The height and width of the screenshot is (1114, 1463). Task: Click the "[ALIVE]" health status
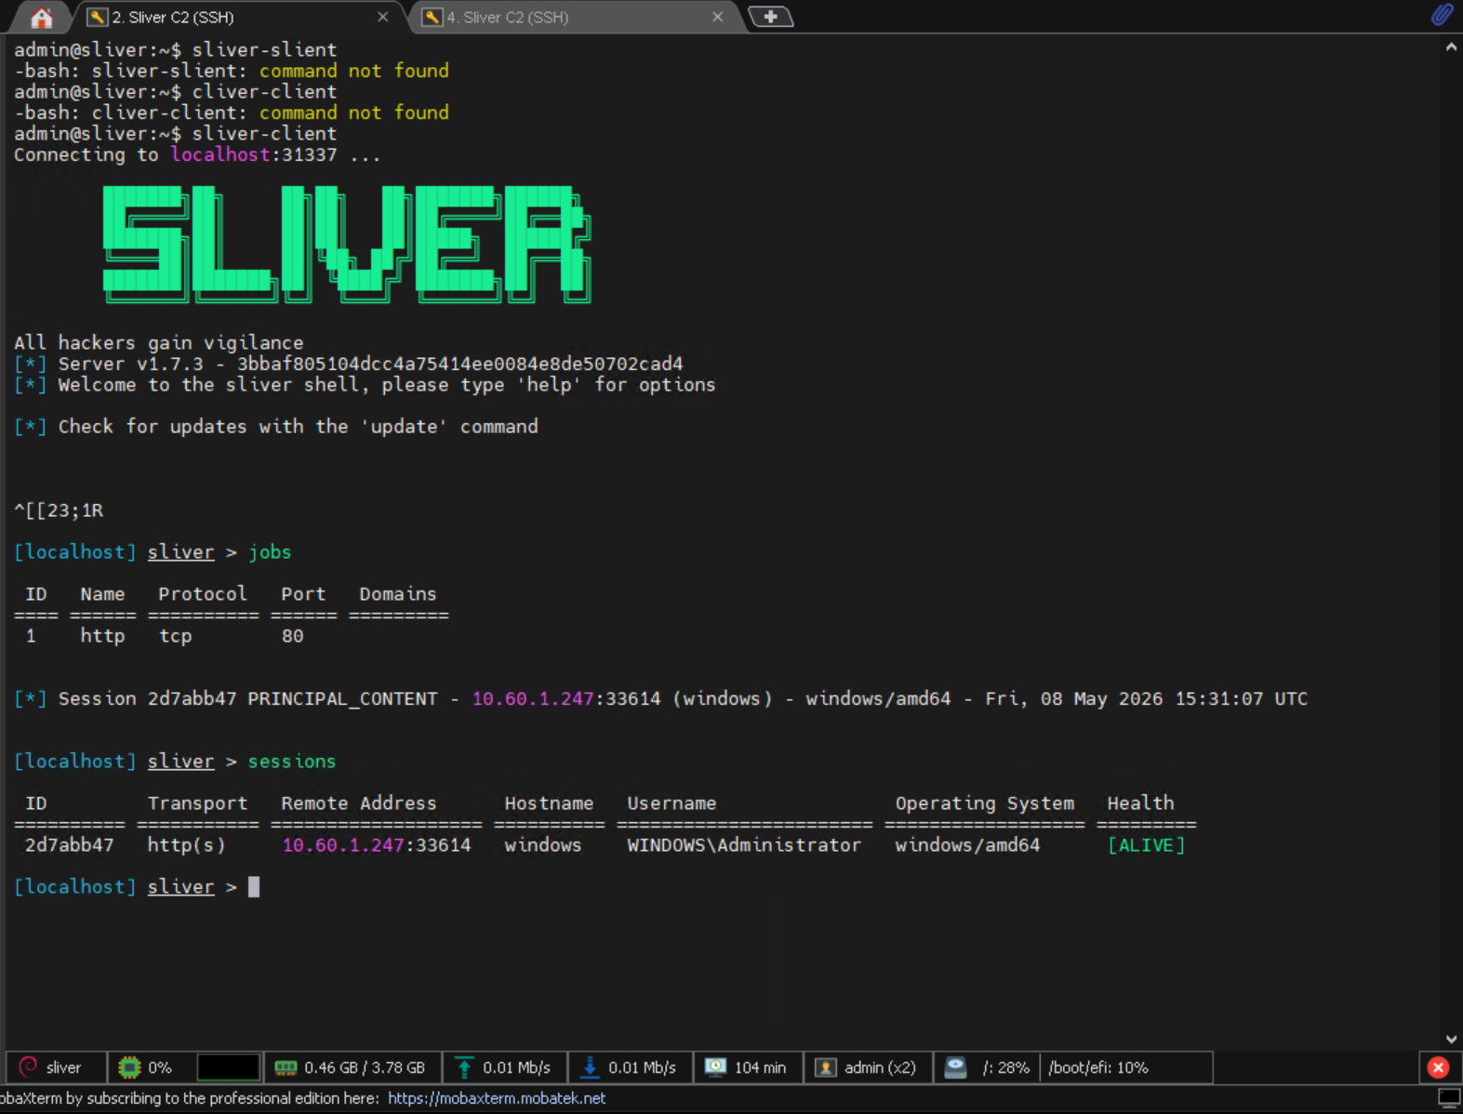pos(1146,845)
